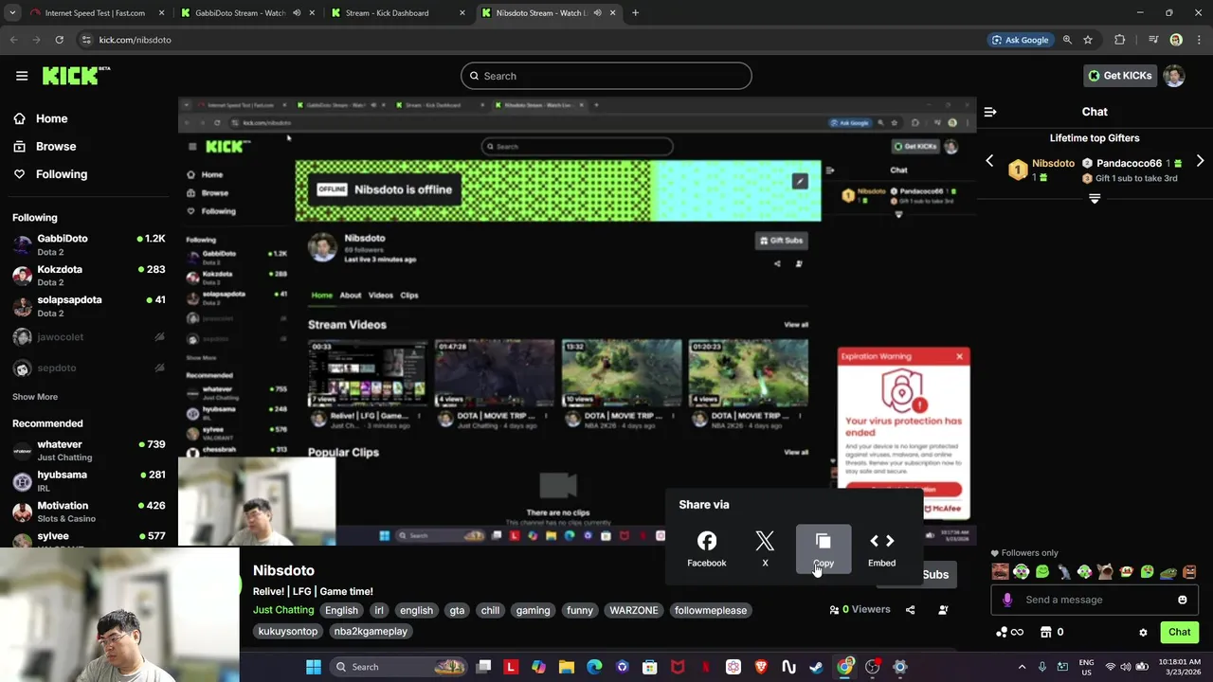Show next top gifters
The height and width of the screenshot is (682, 1213).
coord(1200,162)
